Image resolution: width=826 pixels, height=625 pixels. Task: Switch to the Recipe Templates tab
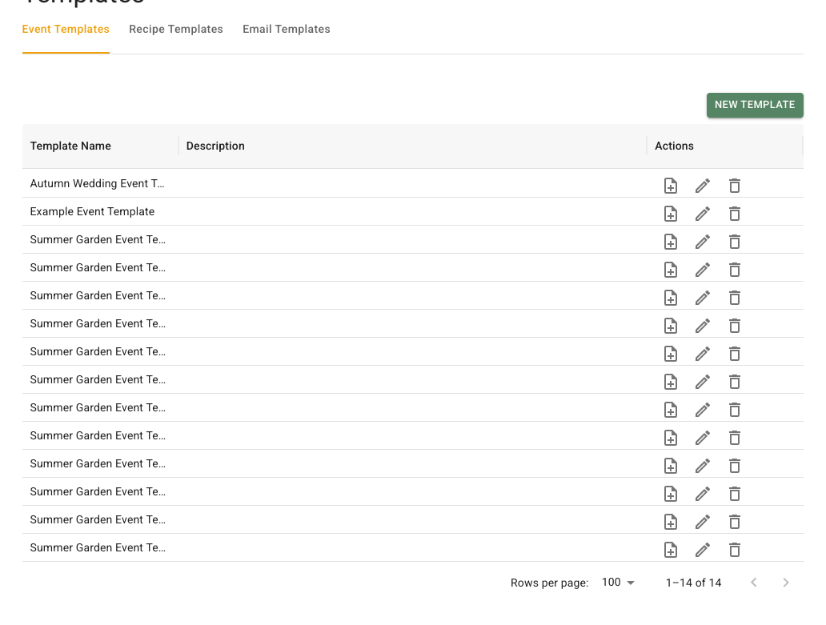pyautogui.click(x=176, y=29)
